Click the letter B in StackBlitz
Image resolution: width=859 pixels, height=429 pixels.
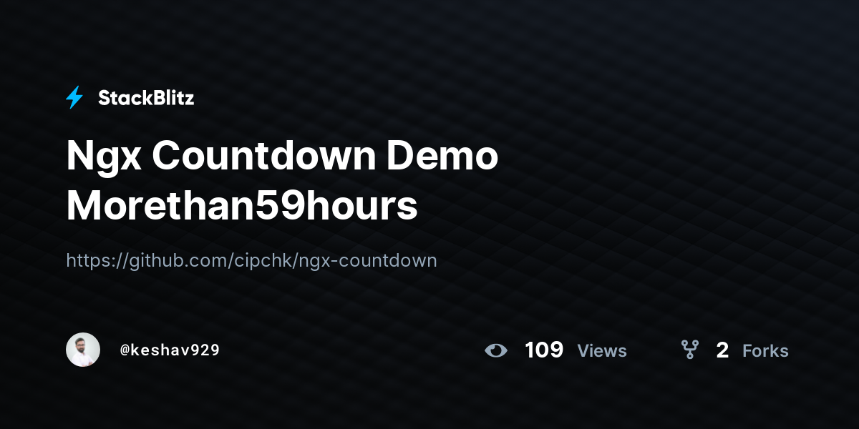click(157, 98)
